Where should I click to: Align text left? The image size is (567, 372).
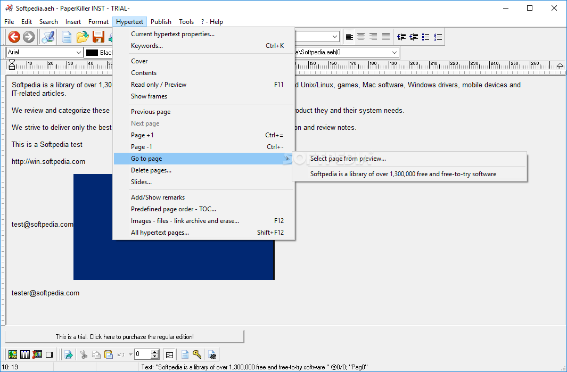[x=349, y=37]
